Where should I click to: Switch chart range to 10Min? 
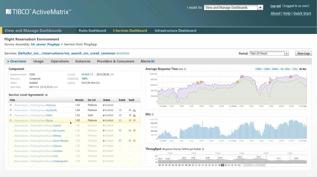[258, 69]
